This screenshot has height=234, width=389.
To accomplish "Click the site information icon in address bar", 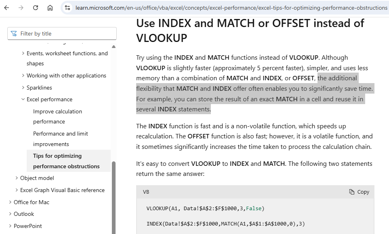I will pos(67,8).
